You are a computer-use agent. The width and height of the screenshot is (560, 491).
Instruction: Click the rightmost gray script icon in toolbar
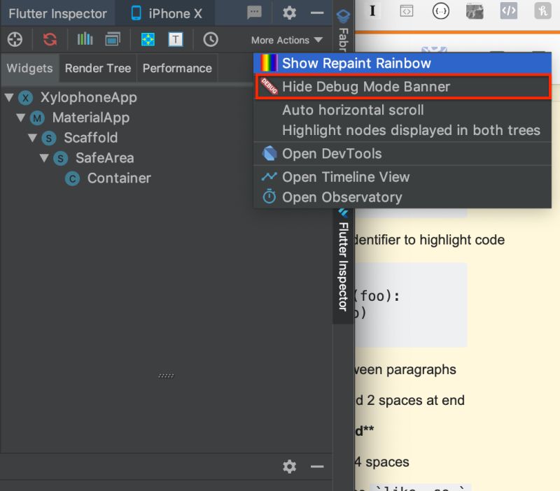point(543,11)
